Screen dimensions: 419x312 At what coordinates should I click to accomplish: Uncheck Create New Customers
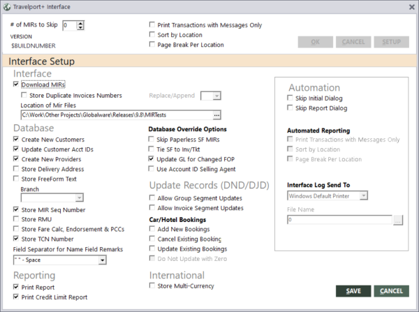click(16, 139)
